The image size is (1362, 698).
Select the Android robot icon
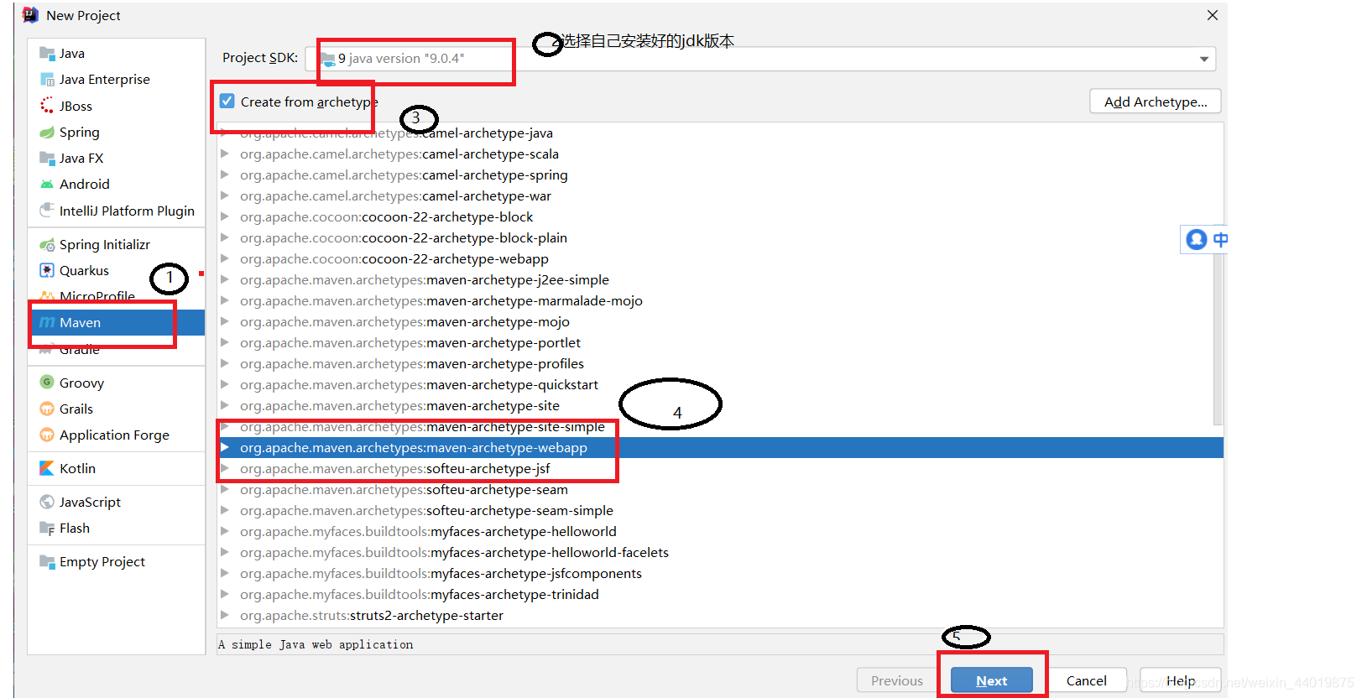click(x=47, y=184)
